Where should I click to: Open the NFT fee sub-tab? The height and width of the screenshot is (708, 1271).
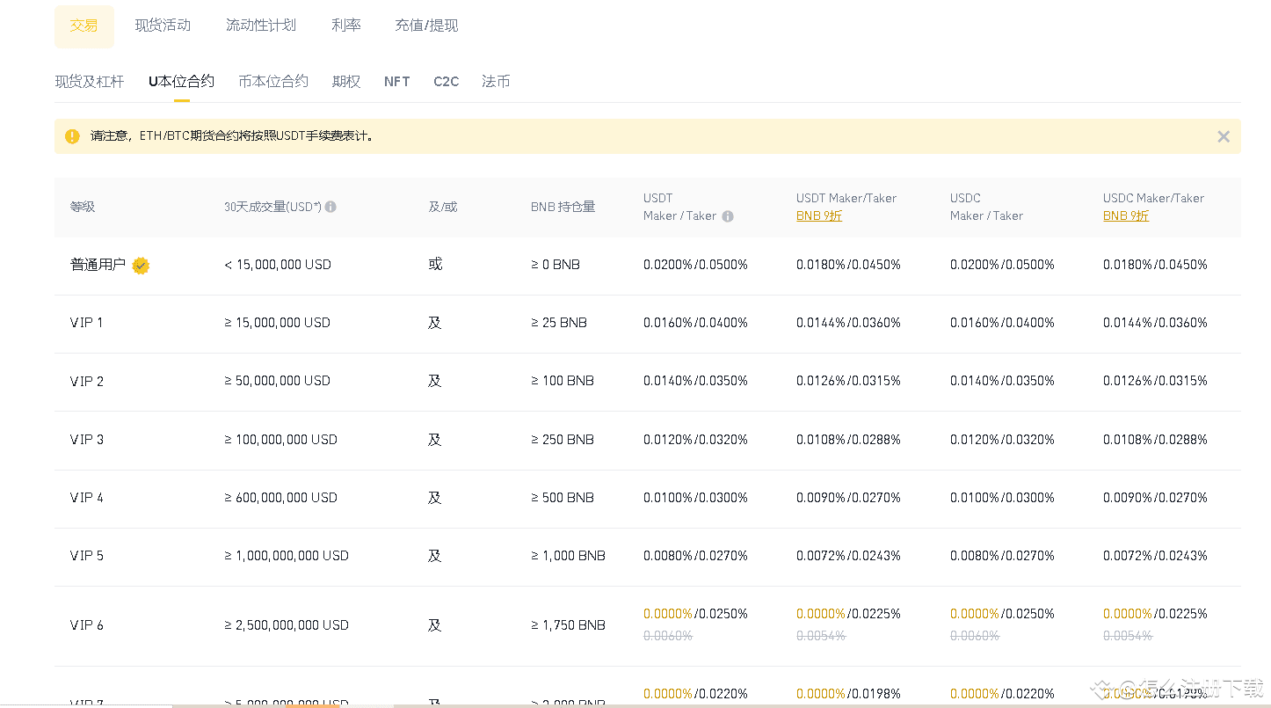(x=397, y=82)
